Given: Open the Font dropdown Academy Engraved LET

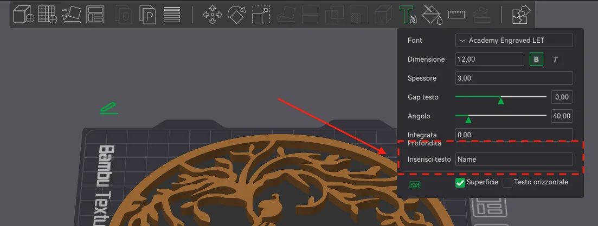Looking at the screenshot, I should click(514, 41).
